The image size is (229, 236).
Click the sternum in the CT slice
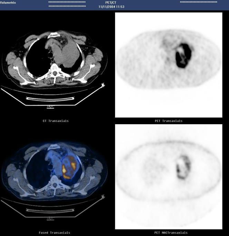(x=54, y=35)
